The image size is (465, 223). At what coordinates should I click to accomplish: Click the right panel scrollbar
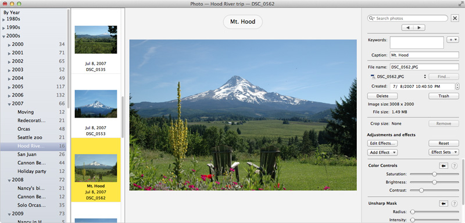[x=463, y=182]
